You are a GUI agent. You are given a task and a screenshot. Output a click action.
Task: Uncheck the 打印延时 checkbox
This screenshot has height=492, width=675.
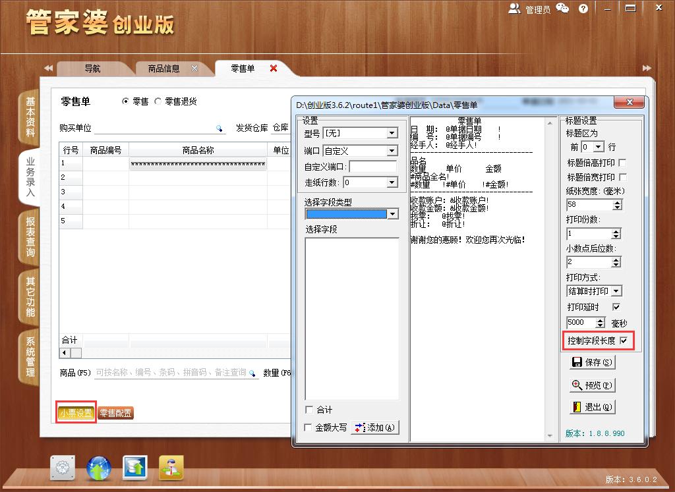(616, 307)
